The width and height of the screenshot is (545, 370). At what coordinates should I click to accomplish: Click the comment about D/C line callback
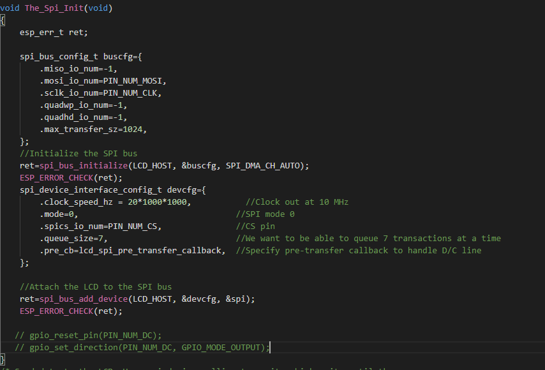pyautogui.click(x=359, y=251)
